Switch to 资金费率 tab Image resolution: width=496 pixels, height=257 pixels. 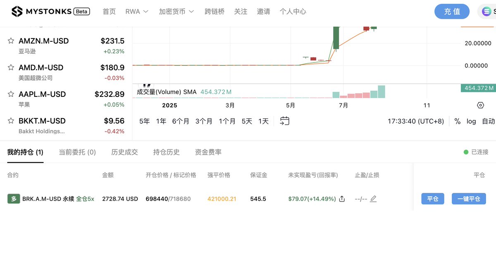tap(208, 152)
